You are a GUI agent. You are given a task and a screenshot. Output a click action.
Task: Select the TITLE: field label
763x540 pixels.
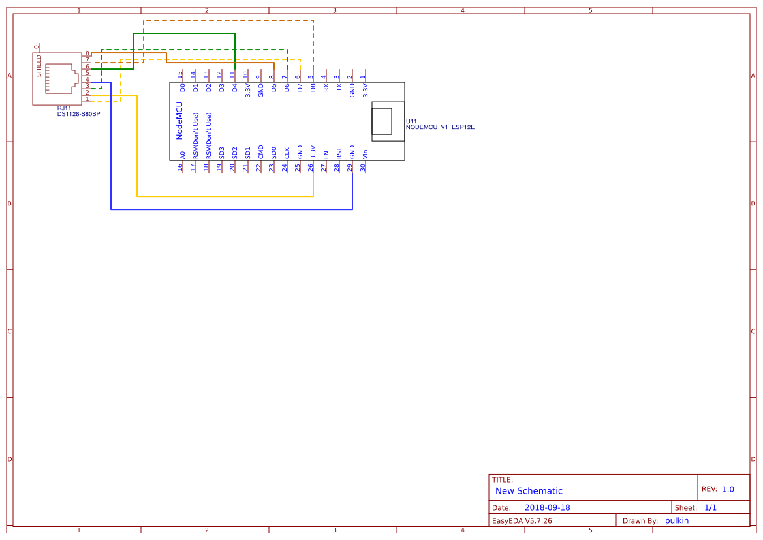coord(502,480)
